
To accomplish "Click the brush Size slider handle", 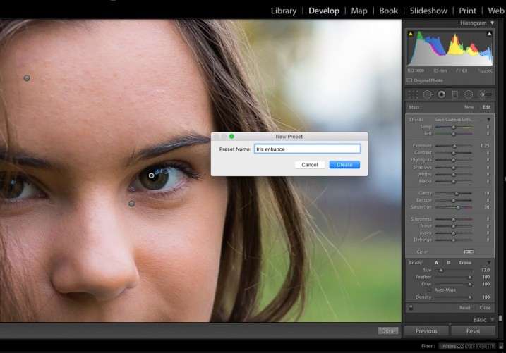I will coord(441,271).
